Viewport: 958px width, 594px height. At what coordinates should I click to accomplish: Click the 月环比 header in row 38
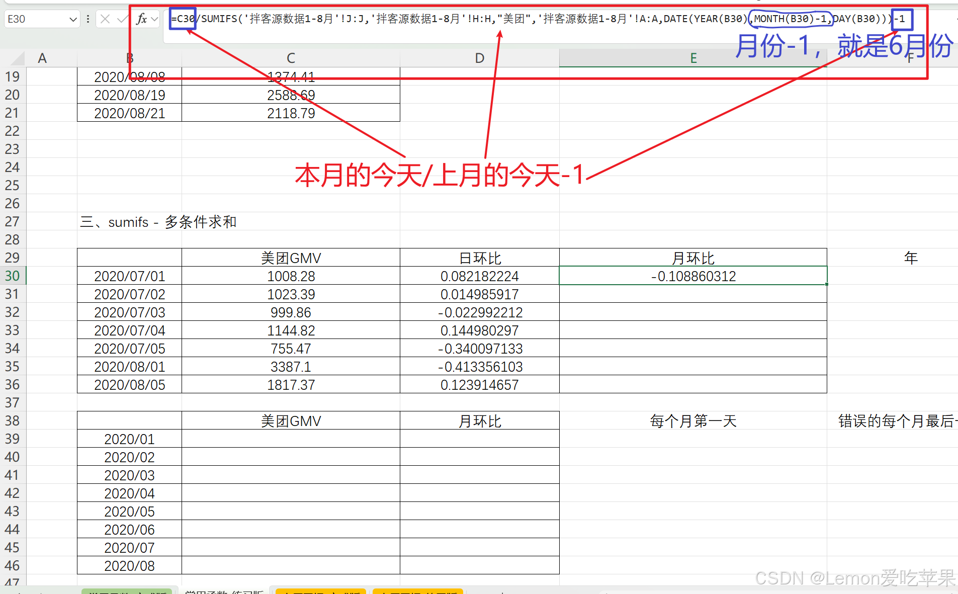coord(479,420)
